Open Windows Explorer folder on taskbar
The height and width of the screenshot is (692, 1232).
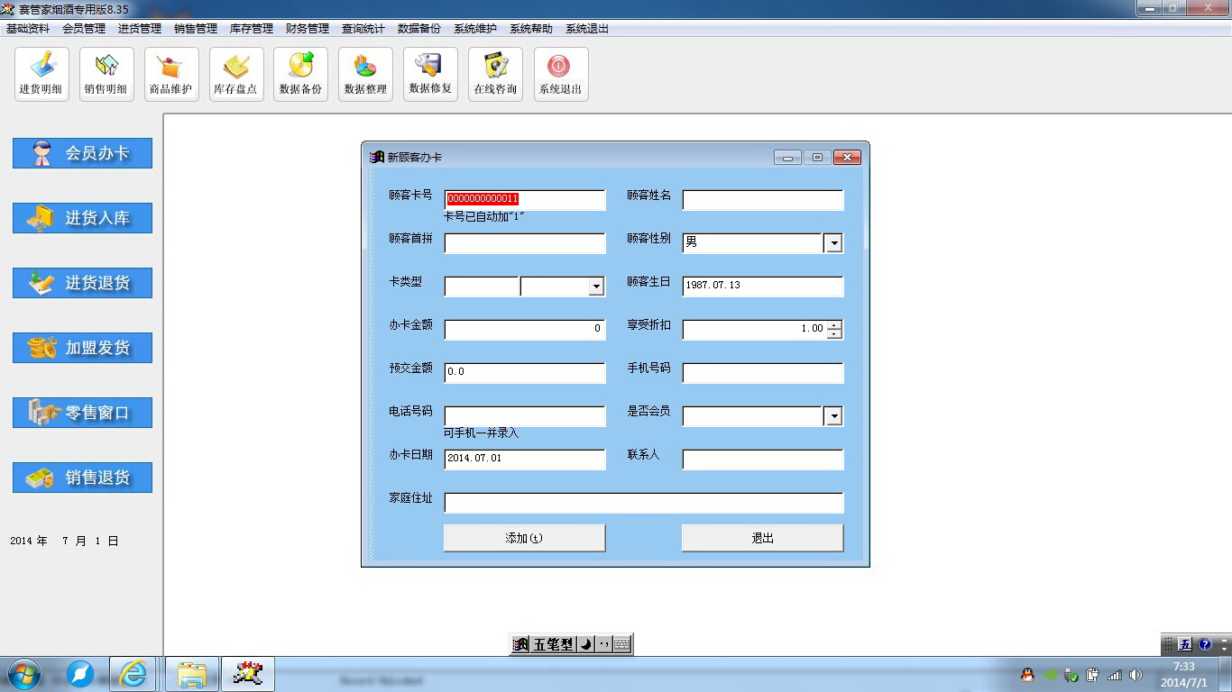tap(192, 674)
